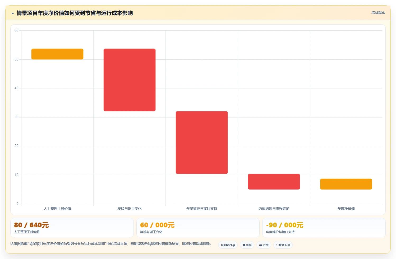Click the 内部培训与流程维护 x-axis label
Image resolution: width=396 pixels, height=259 pixels.
(x=274, y=209)
